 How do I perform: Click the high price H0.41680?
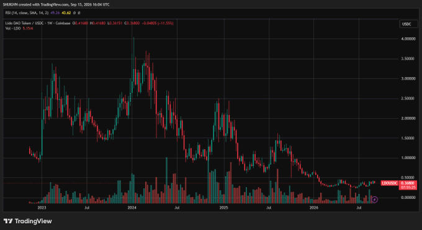click(98, 23)
